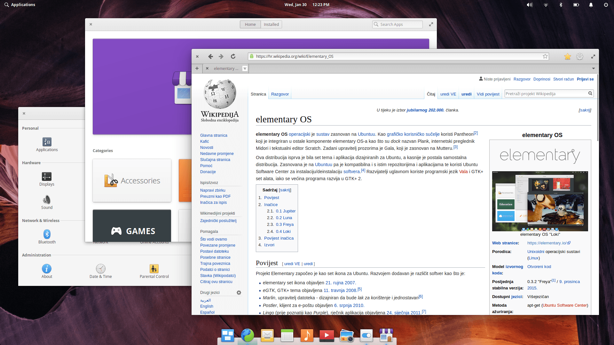Open the sound volume indicator menu
The height and width of the screenshot is (345, 614).
click(530, 5)
